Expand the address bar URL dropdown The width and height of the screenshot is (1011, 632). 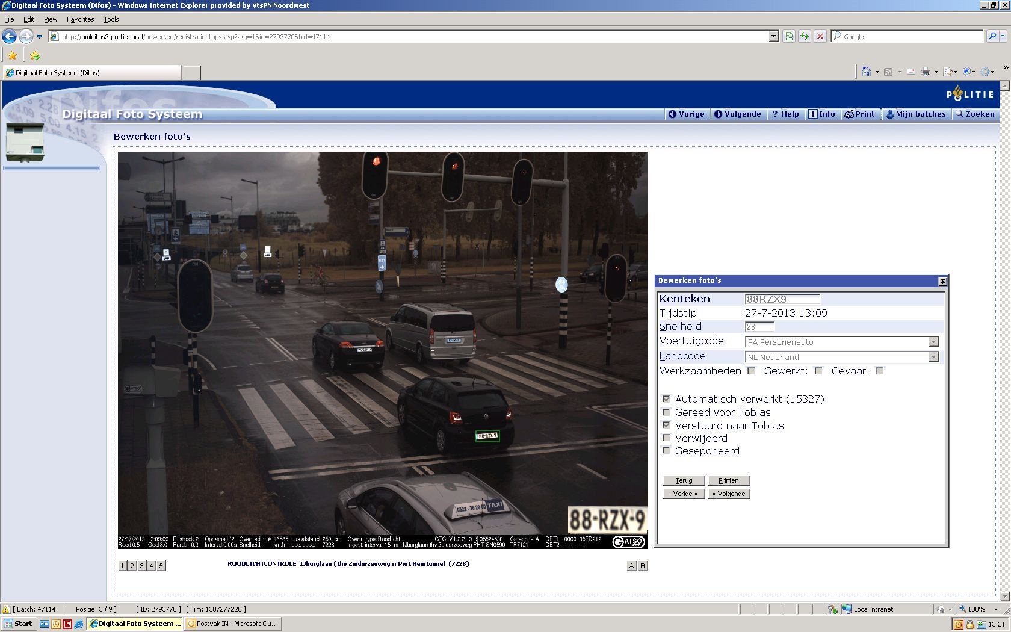[x=774, y=36]
